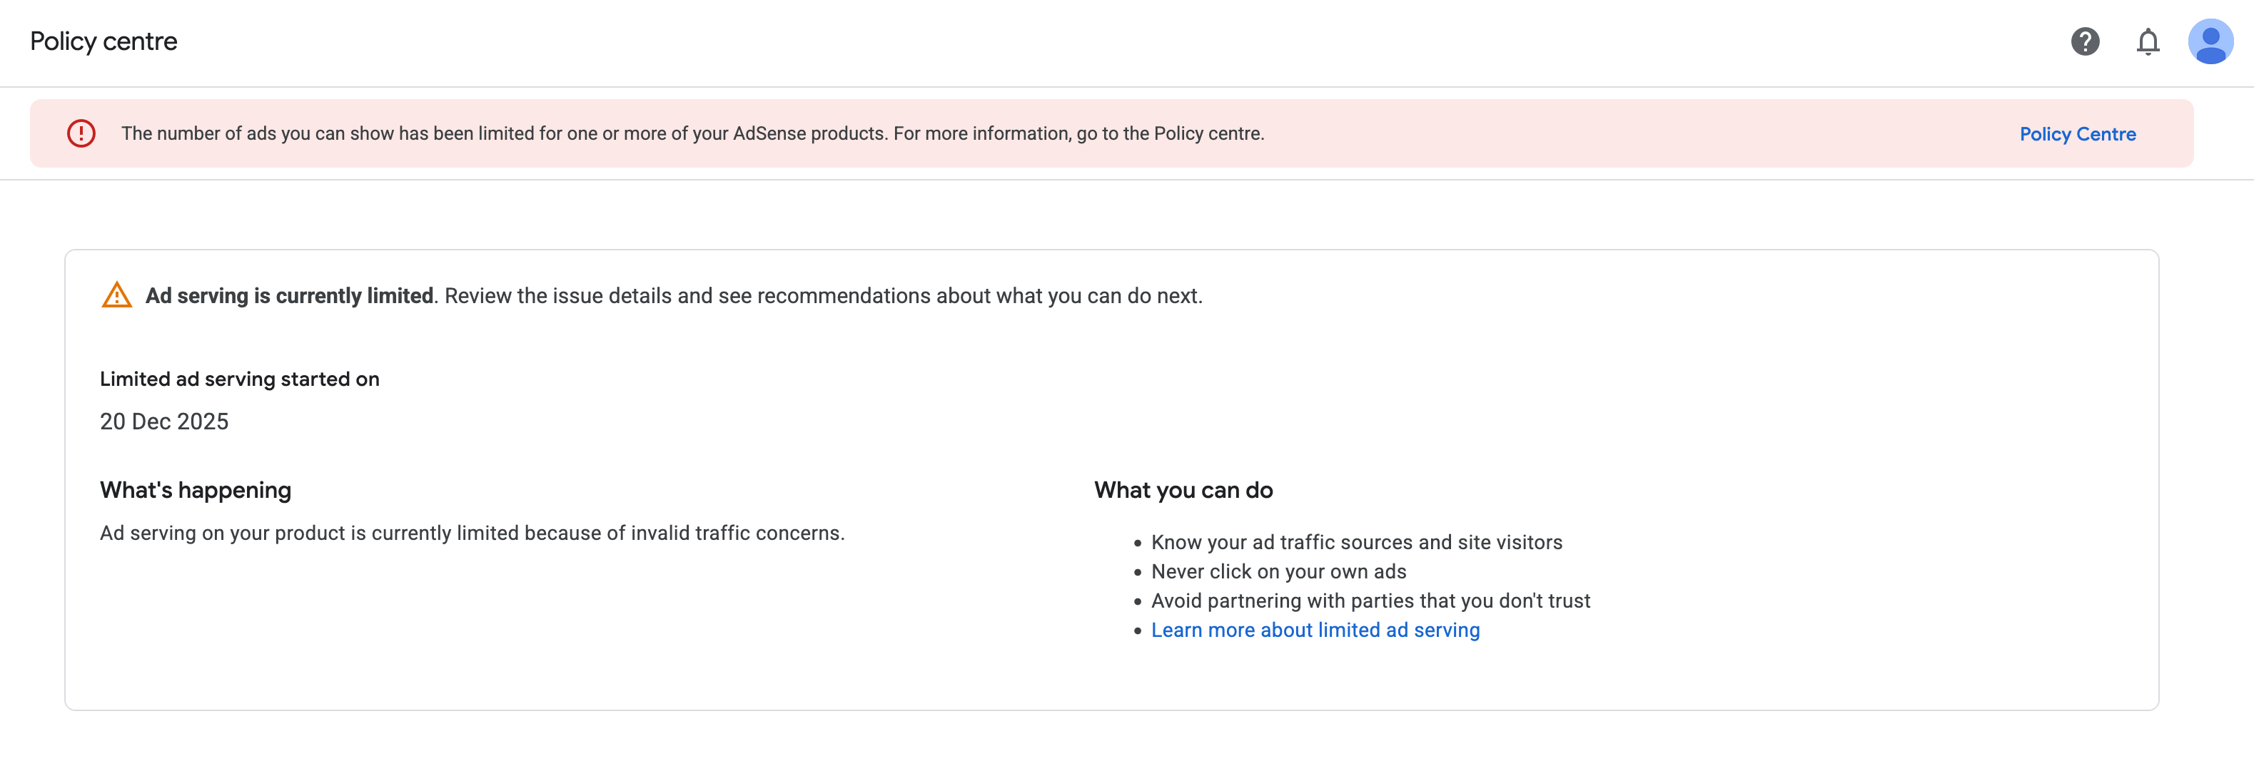Open Learn more about limited ad serving
The width and height of the screenshot is (2254, 766).
click(1315, 630)
